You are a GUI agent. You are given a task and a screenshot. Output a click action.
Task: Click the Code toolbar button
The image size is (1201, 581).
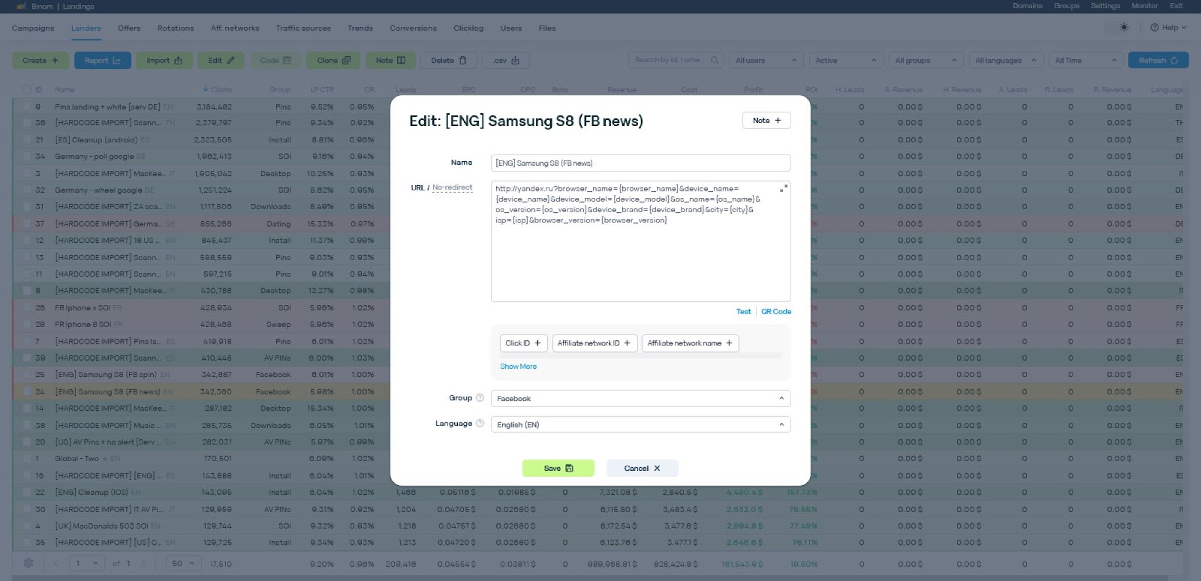275,60
